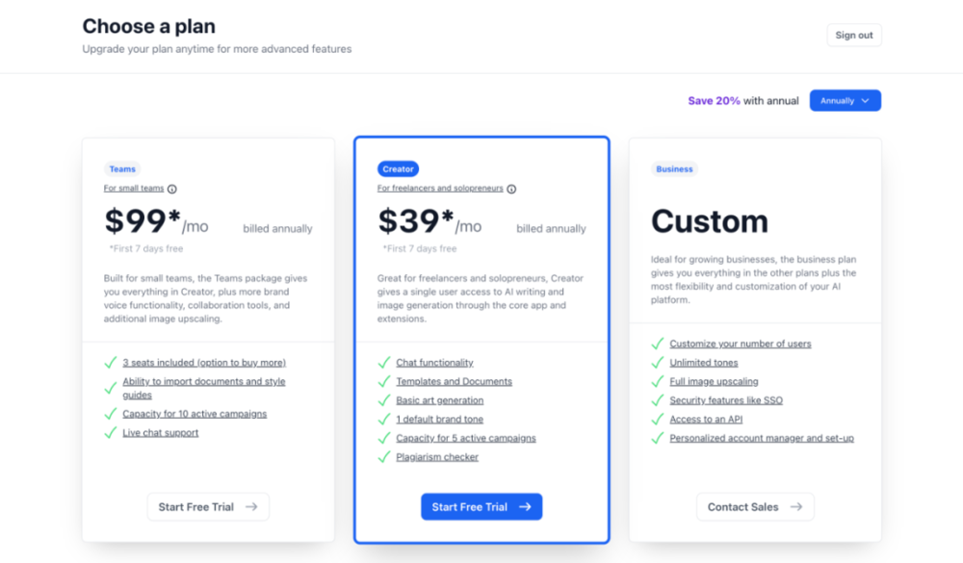The image size is (963, 563).
Task: Click the checkmark beside '3 seats included'
Action: [x=111, y=363]
